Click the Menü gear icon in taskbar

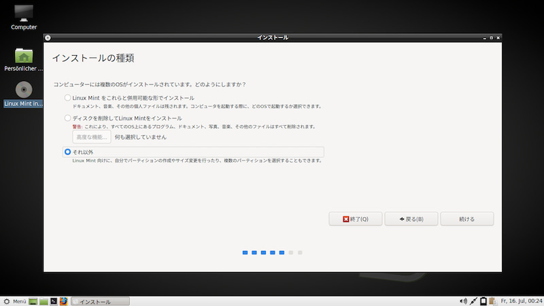[x=7, y=301]
